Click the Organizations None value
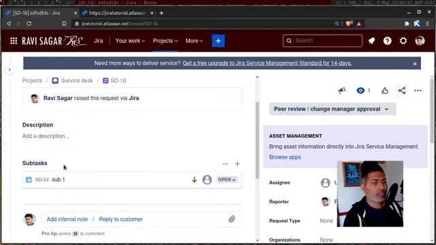Screen dimensions: 436x245 pos(326,240)
